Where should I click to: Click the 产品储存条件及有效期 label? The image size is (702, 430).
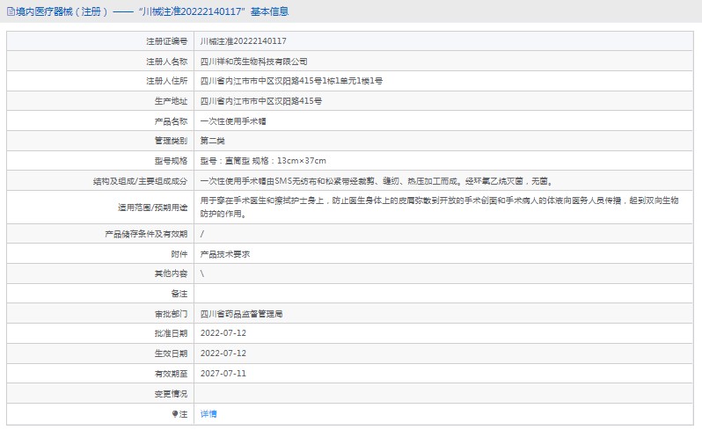(x=146, y=234)
